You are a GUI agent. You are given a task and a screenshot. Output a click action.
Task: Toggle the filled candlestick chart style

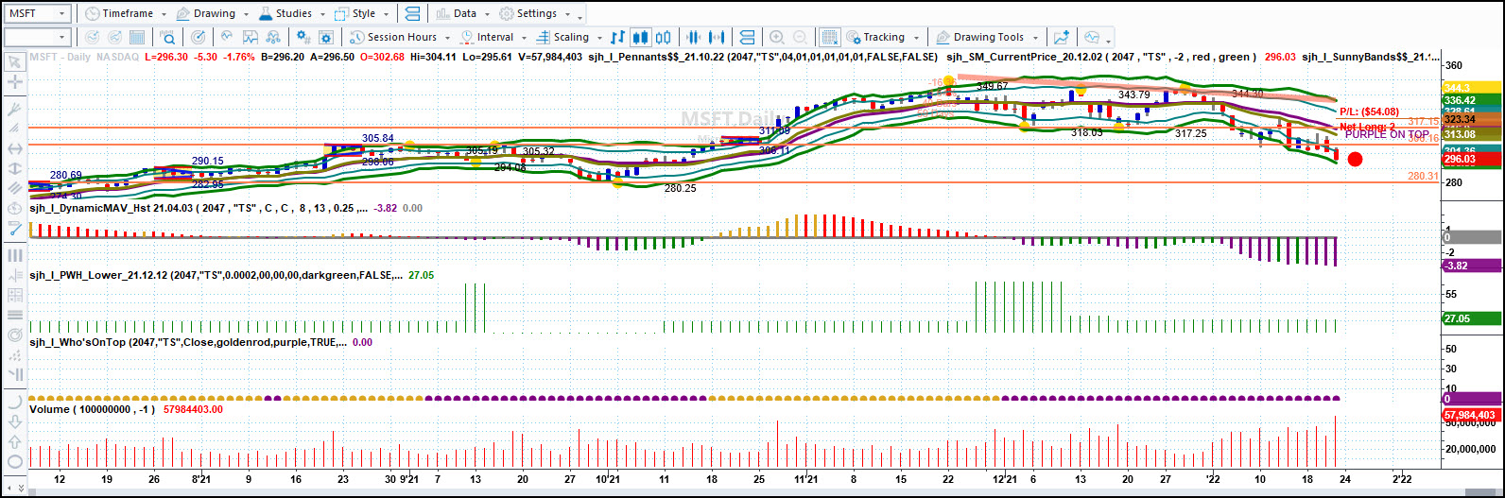[x=640, y=38]
